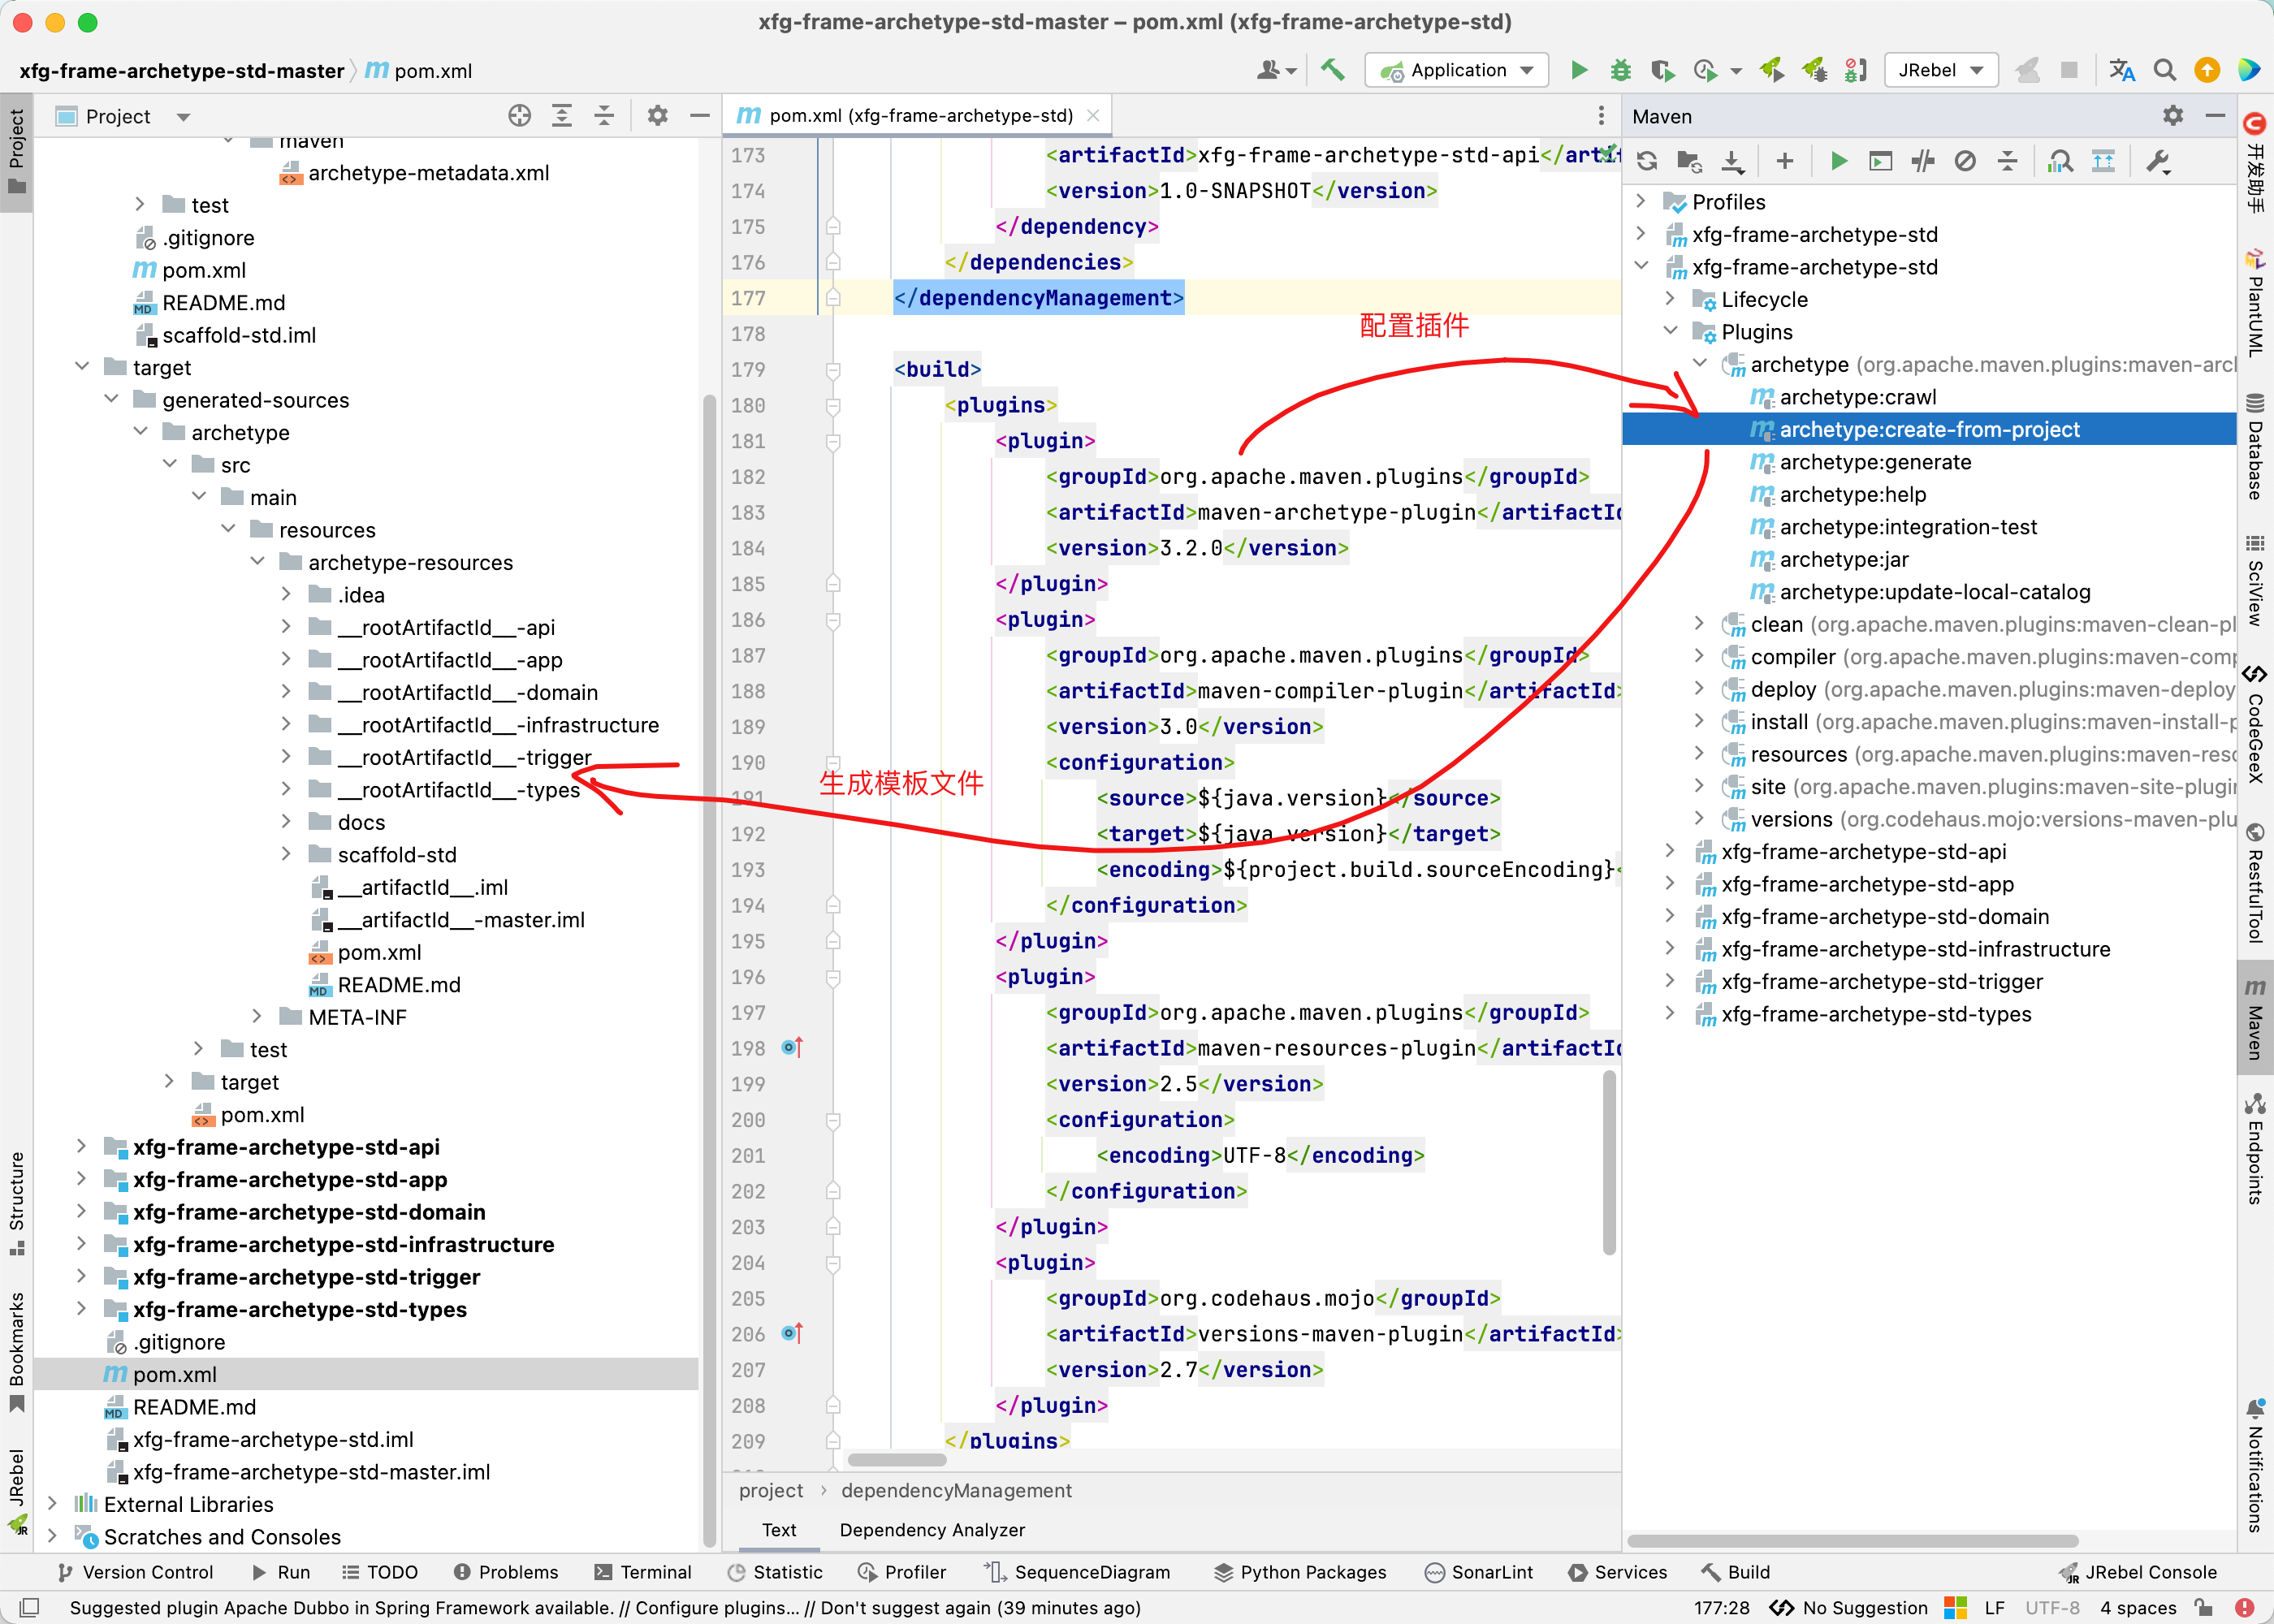The height and width of the screenshot is (1624, 2274).
Task: Click 4 spaces indent in status bar
Action: [x=2138, y=1608]
